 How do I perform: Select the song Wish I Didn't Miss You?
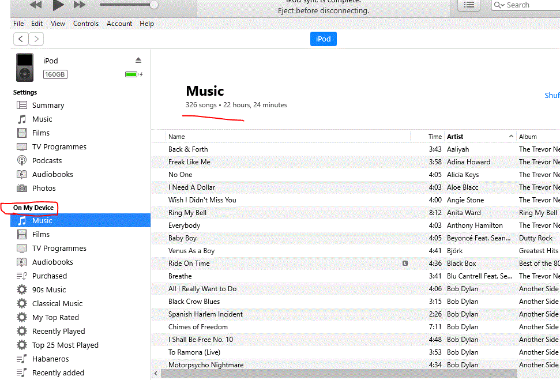(x=202, y=200)
